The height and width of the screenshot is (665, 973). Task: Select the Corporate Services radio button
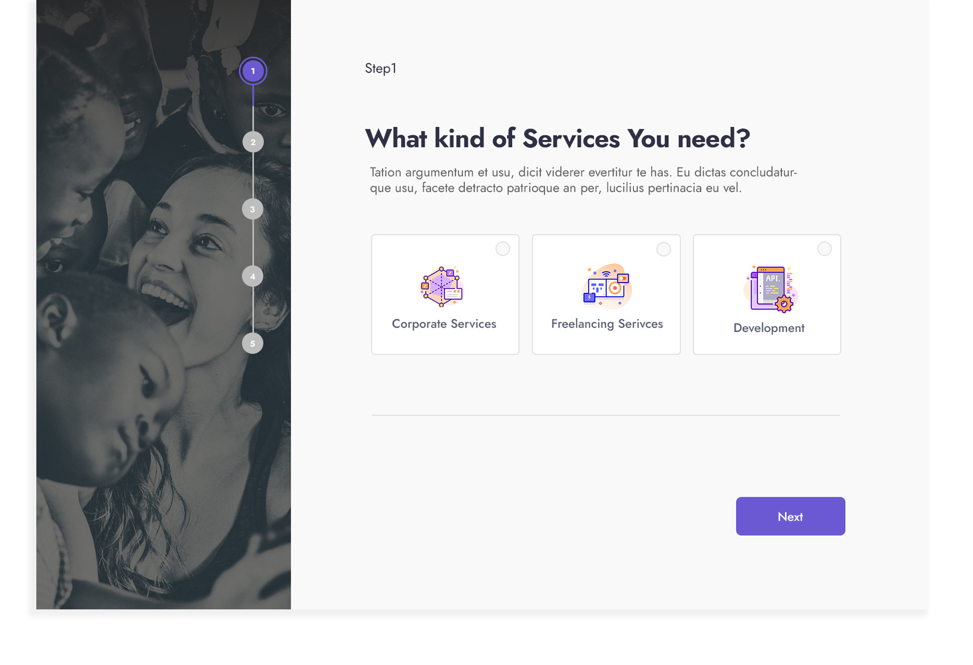tap(502, 249)
